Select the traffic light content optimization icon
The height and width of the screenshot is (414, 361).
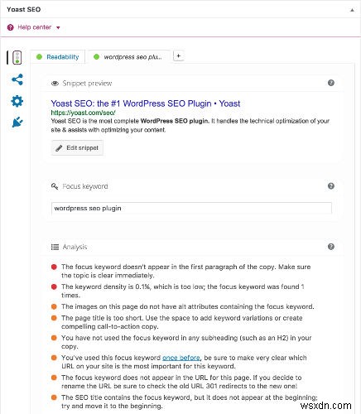(x=17, y=58)
